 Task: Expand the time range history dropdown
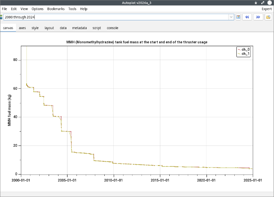[231, 17]
